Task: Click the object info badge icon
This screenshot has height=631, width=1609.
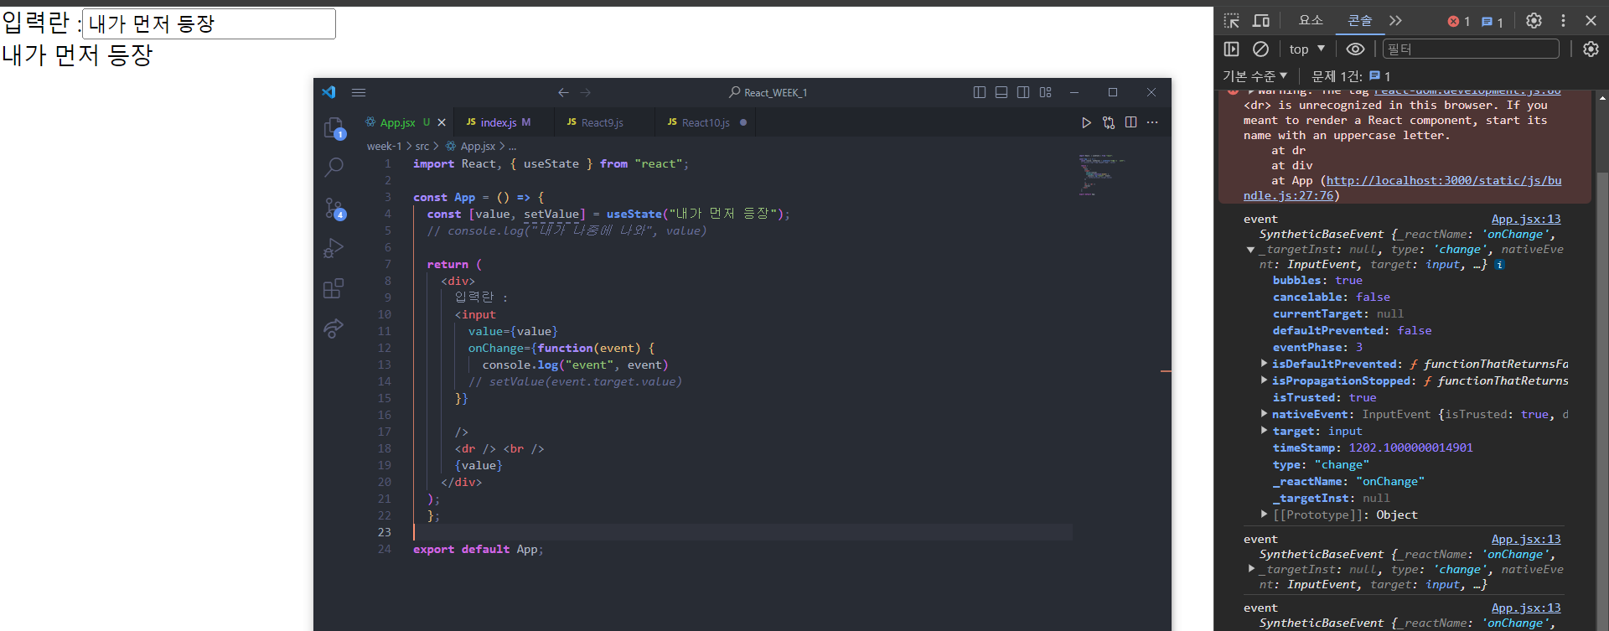Action: [1499, 265]
